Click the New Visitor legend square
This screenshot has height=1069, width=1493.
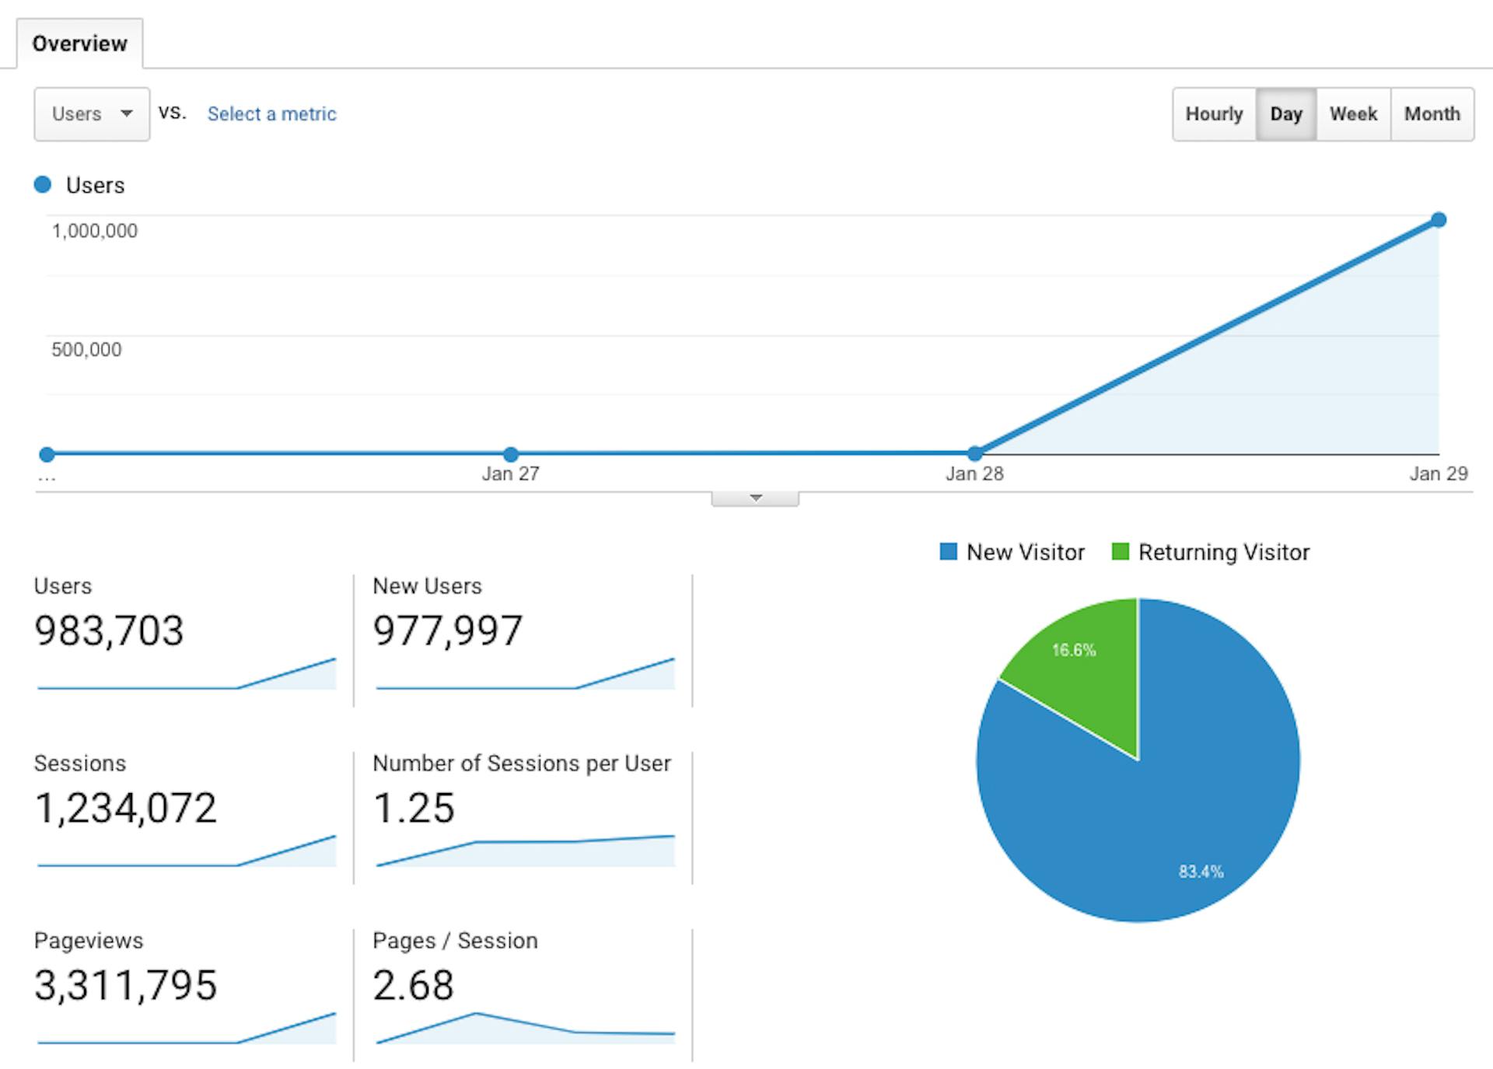click(948, 552)
